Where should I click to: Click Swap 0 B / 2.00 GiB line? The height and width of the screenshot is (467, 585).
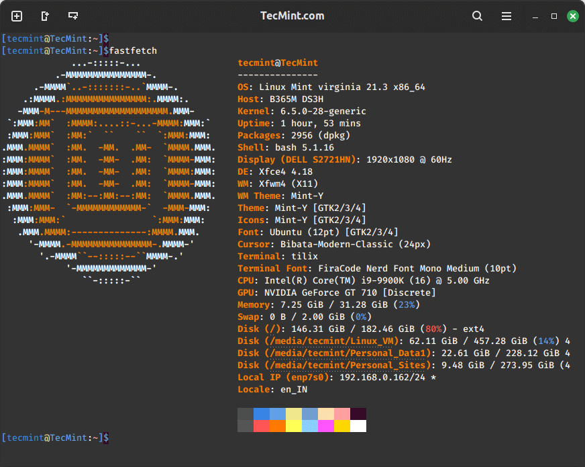pos(305,316)
